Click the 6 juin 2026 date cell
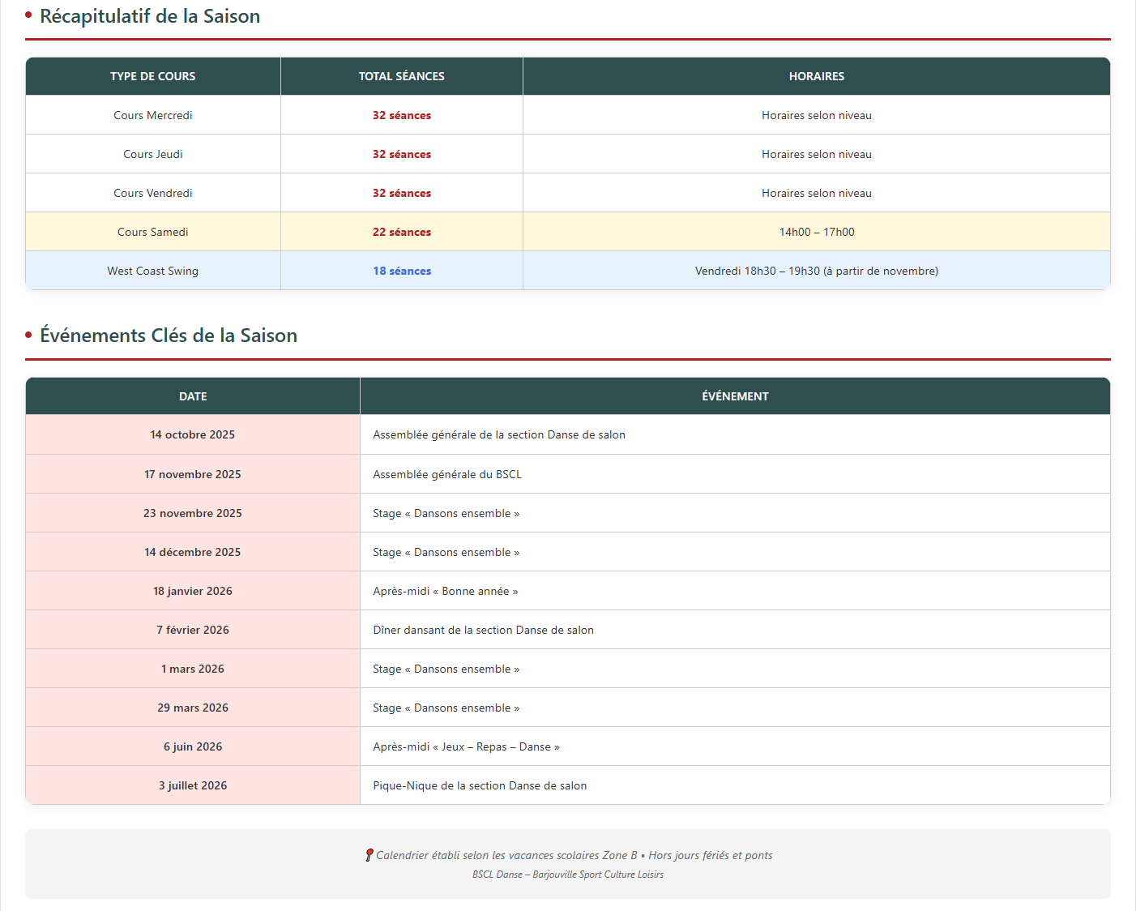The image size is (1136, 911). click(193, 746)
